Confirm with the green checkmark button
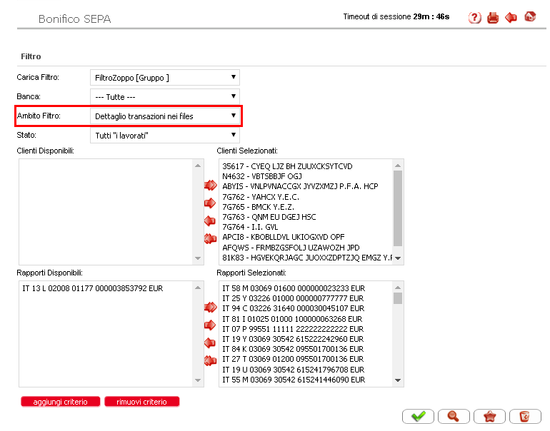Viewport: 550px width, 431px height. point(419,417)
